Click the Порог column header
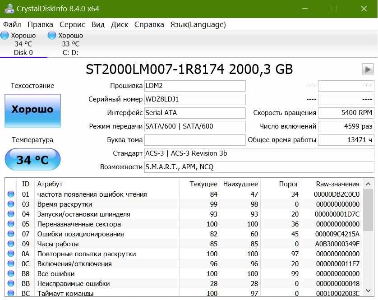This screenshot has width=378, height=300. point(281,184)
